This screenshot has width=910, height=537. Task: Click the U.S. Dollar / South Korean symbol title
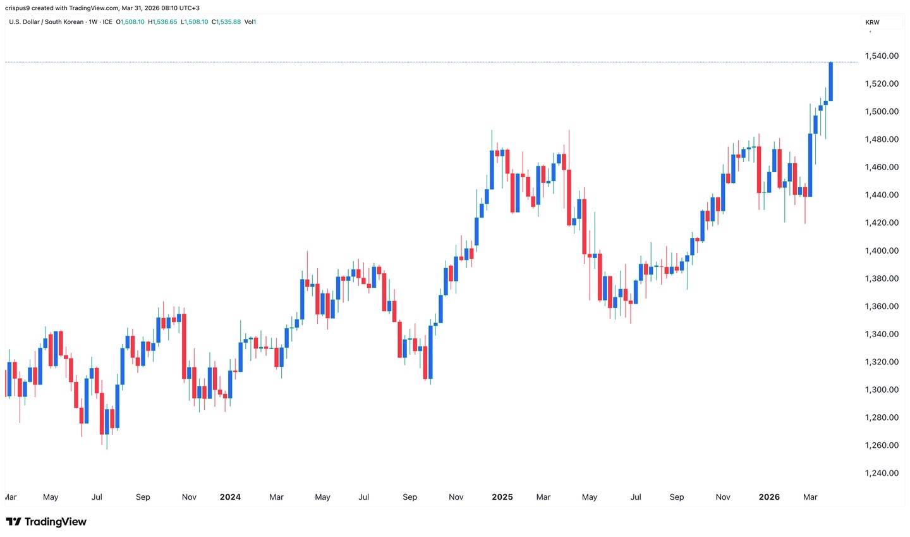click(x=46, y=22)
